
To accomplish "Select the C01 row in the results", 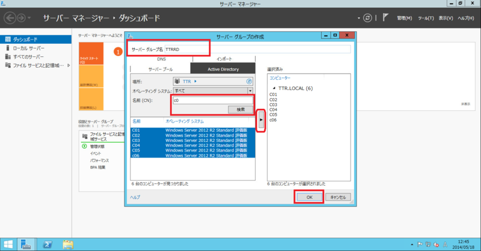I will [x=192, y=130].
